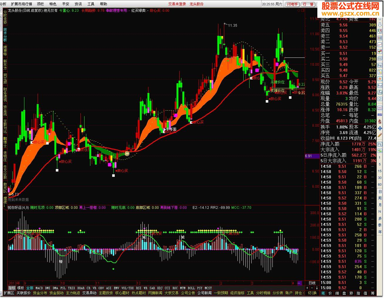384x298 pixels.
Task: Click the wave indicator line icon
Action: pos(380,108)
